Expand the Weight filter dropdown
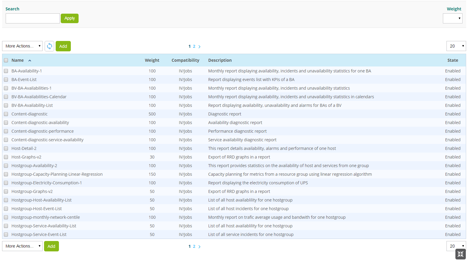The height and width of the screenshot is (260, 467). coord(452,18)
